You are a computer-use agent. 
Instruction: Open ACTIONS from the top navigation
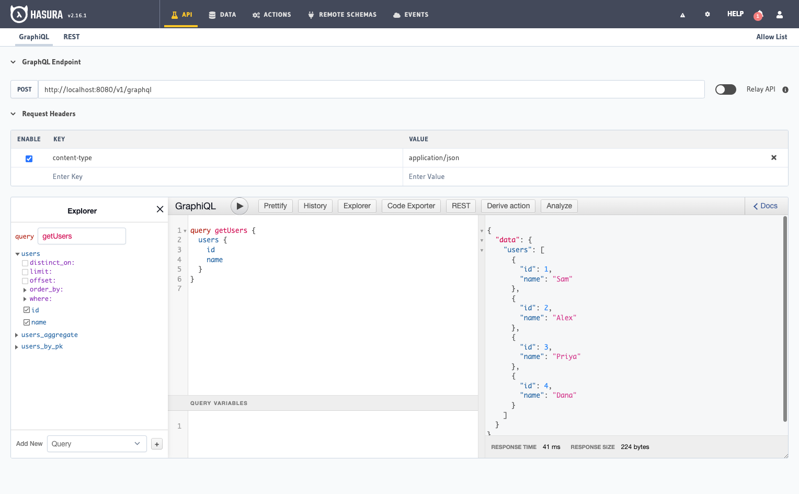tap(271, 15)
